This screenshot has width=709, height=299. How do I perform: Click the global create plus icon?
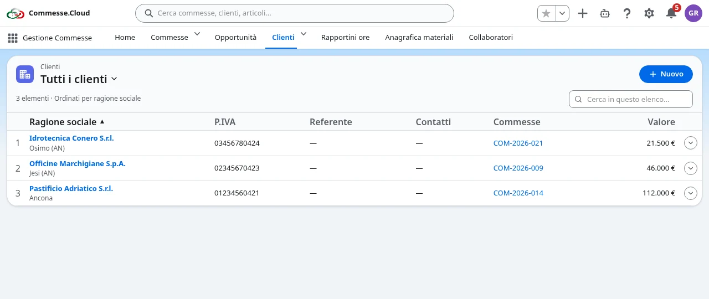(583, 13)
